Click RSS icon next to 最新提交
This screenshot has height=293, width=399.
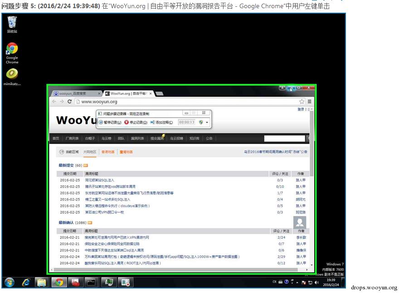pos(86,165)
